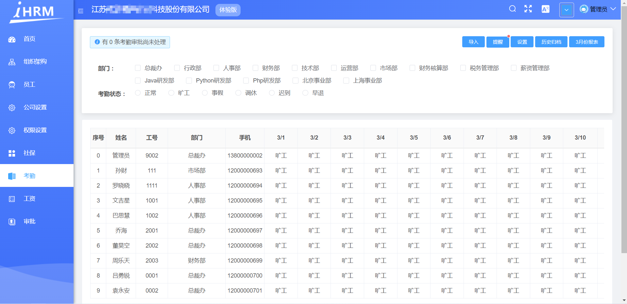The image size is (627, 304).
Task: Check the 总裁办 department checkbox
Action: (138, 68)
